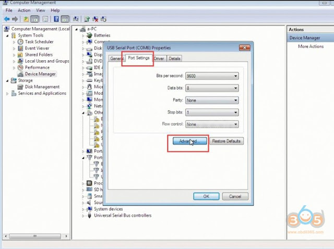Expand Universal Serial Bus controllers arrow
This screenshot has width=334, height=249.
(83, 216)
